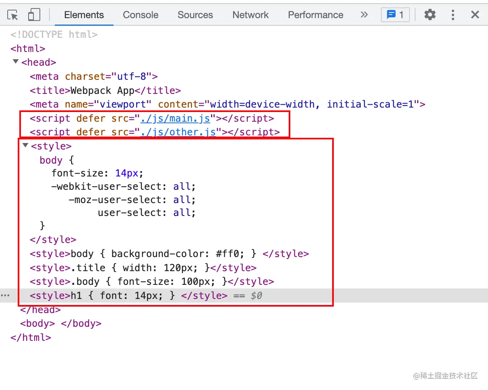Image resolution: width=488 pixels, height=390 pixels.
Task: Open the ./js/other.js script link
Action: (178, 132)
